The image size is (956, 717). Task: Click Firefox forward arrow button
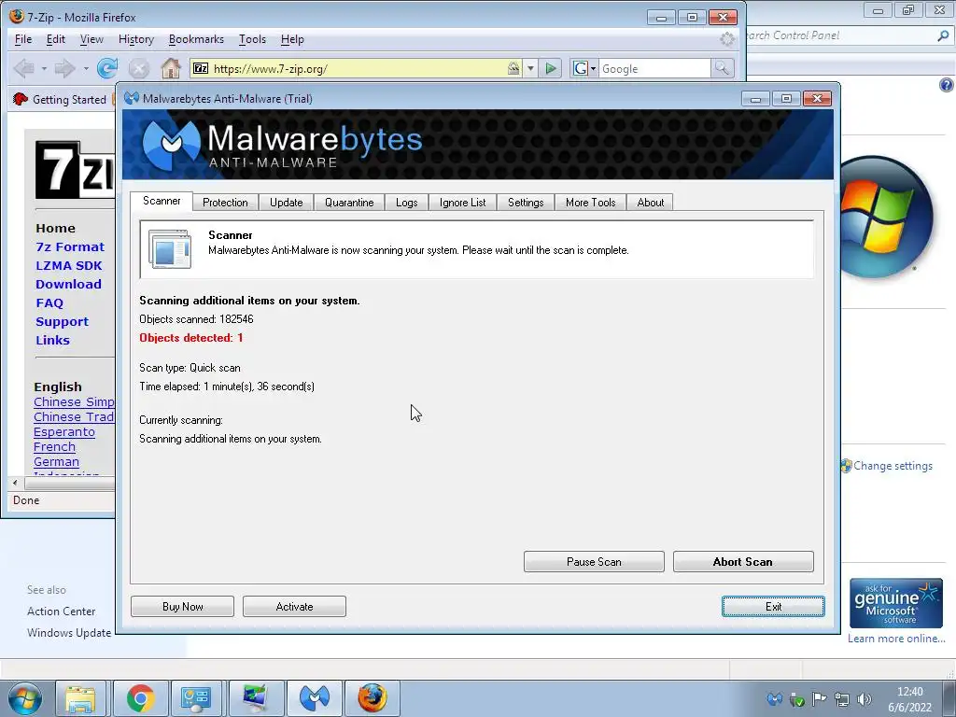coord(64,68)
